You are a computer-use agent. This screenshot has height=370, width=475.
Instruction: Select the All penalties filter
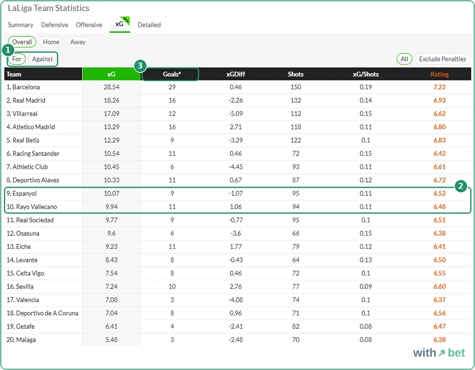click(404, 59)
